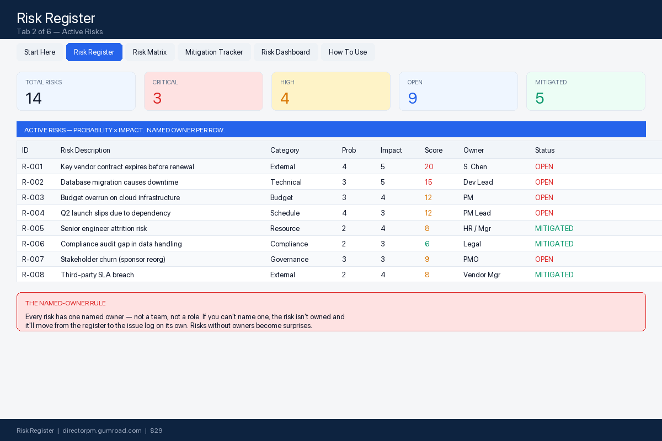This screenshot has width=662, height=441.
Task: Click 'Q2 launch slips due to dependency'
Action: 116,213
